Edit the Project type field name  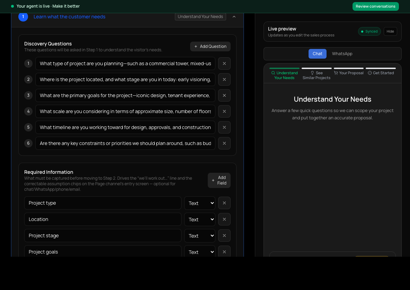click(103, 203)
